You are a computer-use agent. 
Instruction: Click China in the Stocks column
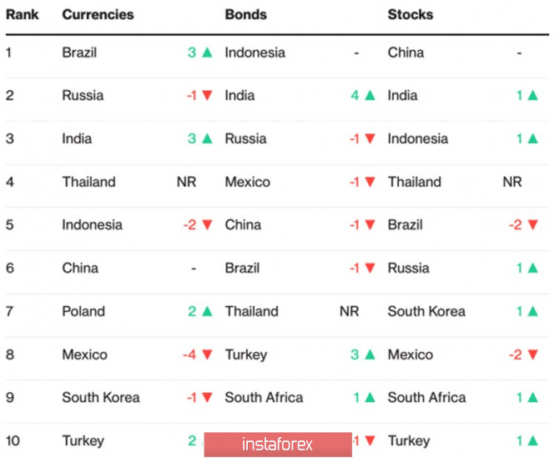406,53
